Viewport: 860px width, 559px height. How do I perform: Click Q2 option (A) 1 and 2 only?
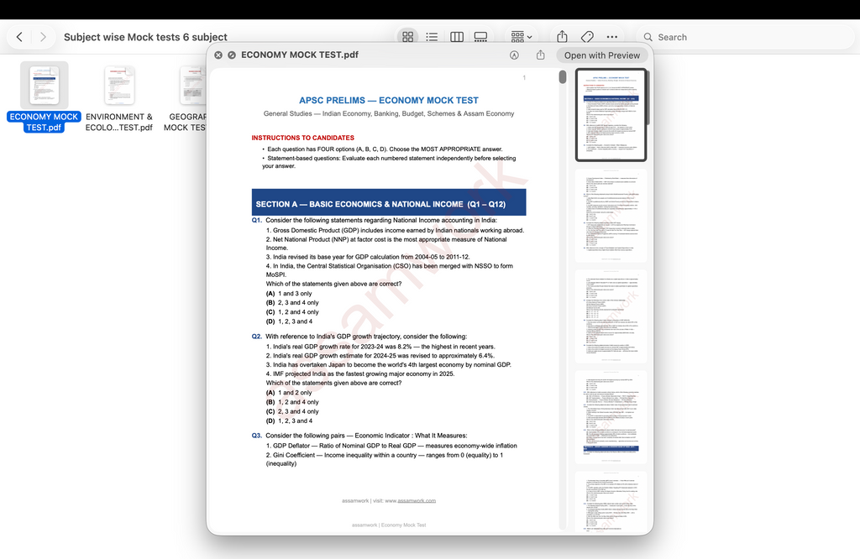click(289, 393)
